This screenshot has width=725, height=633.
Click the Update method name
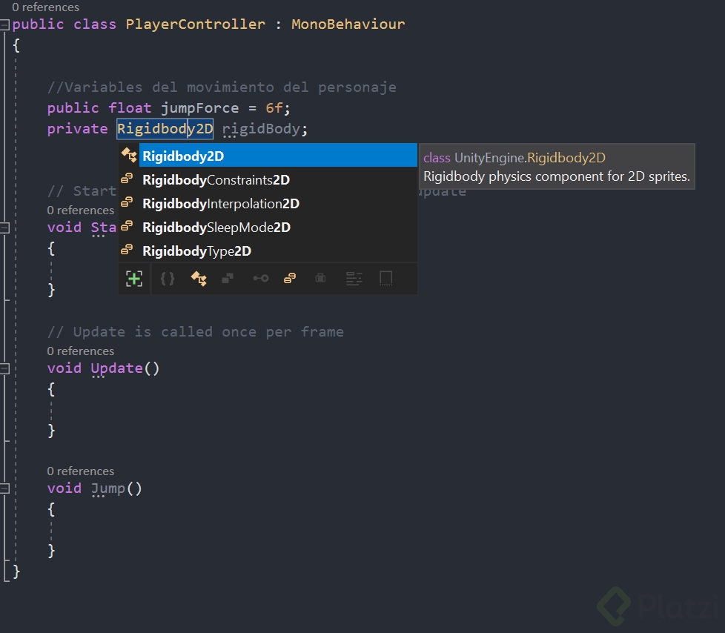click(116, 368)
